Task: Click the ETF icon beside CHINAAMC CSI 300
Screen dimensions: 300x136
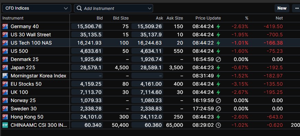Action: pyautogui.click(x=5, y=125)
